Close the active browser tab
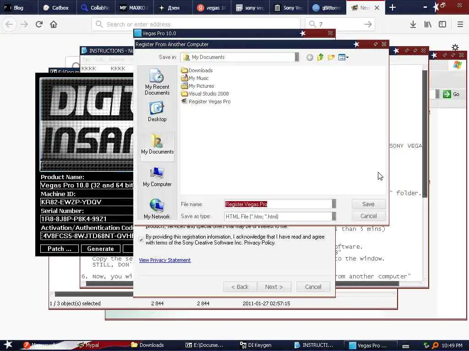The height and width of the screenshot is (351, 469). (x=377, y=8)
